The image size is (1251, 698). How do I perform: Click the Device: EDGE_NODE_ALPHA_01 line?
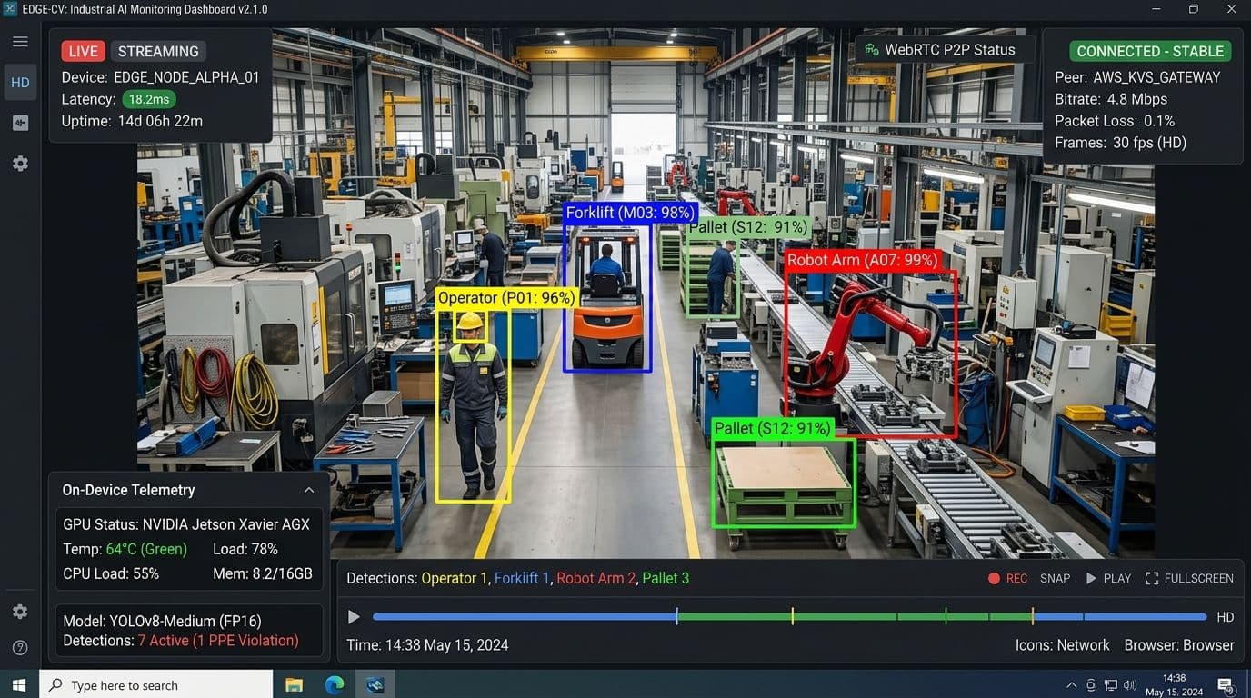click(x=160, y=77)
